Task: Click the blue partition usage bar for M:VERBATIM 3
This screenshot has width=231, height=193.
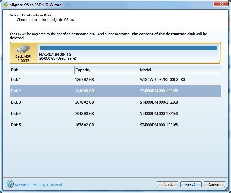Action: 129,48
